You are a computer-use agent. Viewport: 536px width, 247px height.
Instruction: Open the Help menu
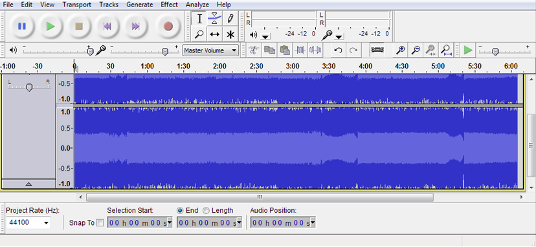[x=223, y=5]
